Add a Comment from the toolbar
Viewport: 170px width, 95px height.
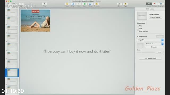(96, 4)
